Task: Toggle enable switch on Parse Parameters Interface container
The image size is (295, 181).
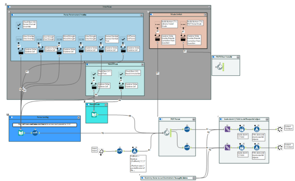Action: pos(13,15)
